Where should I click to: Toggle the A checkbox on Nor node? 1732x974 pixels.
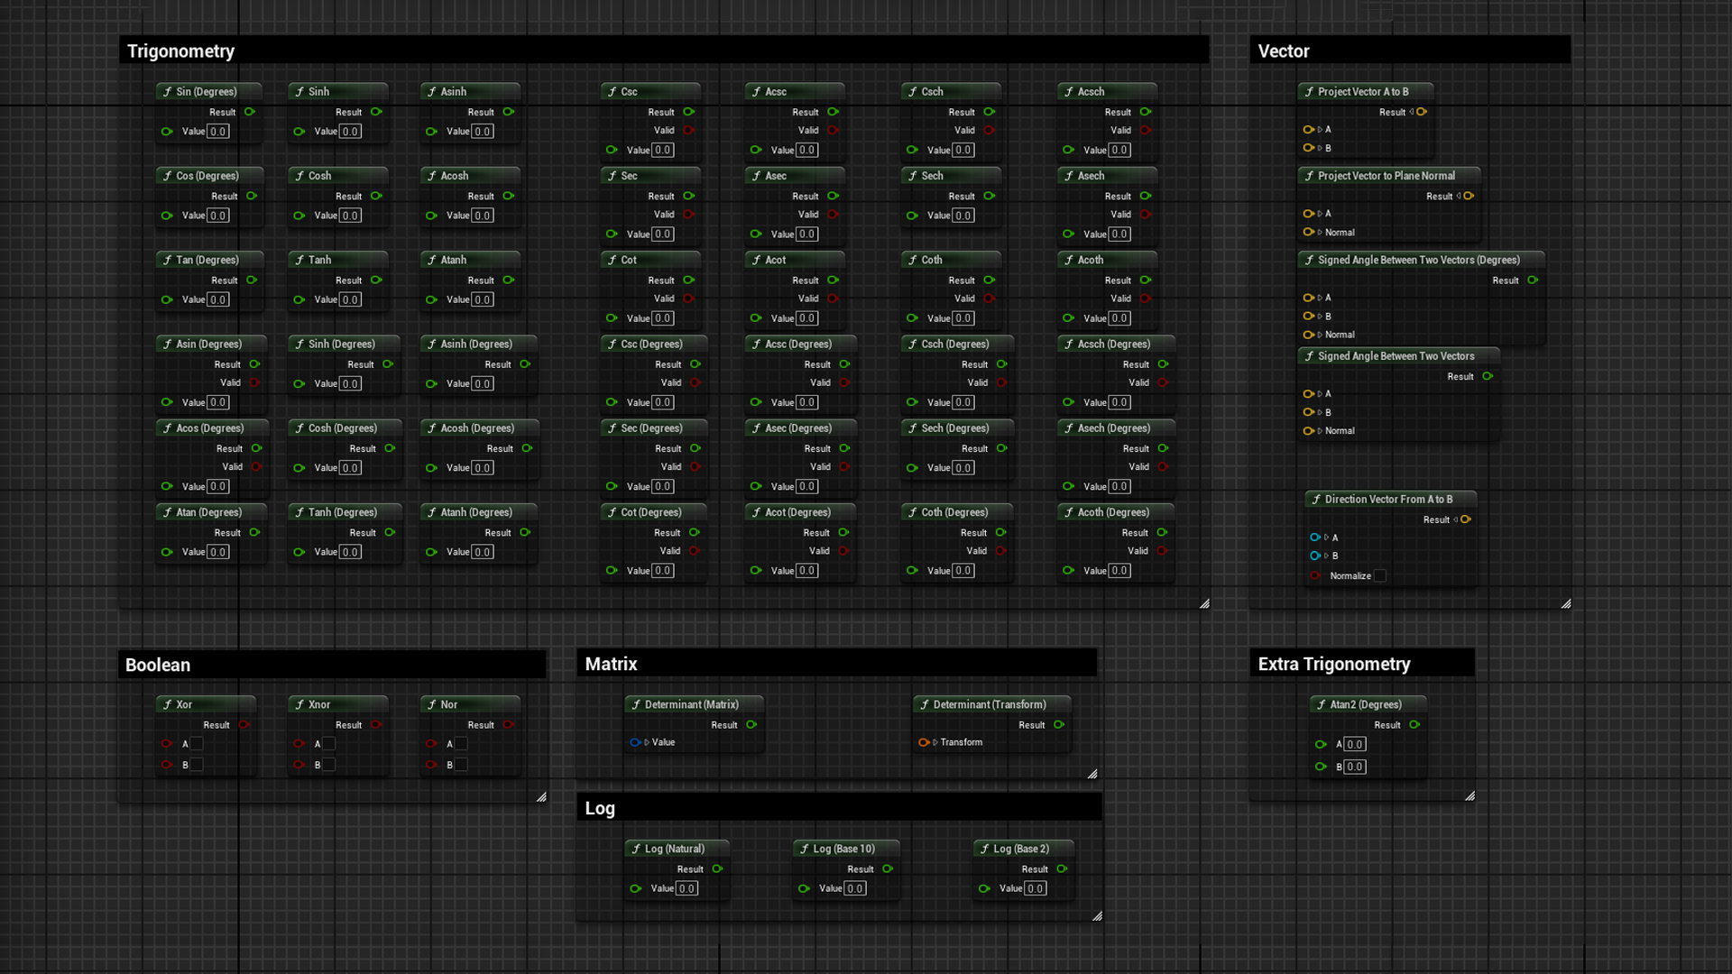tap(461, 744)
